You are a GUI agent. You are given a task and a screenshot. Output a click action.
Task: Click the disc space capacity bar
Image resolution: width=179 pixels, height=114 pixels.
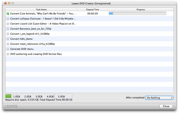click(39, 96)
